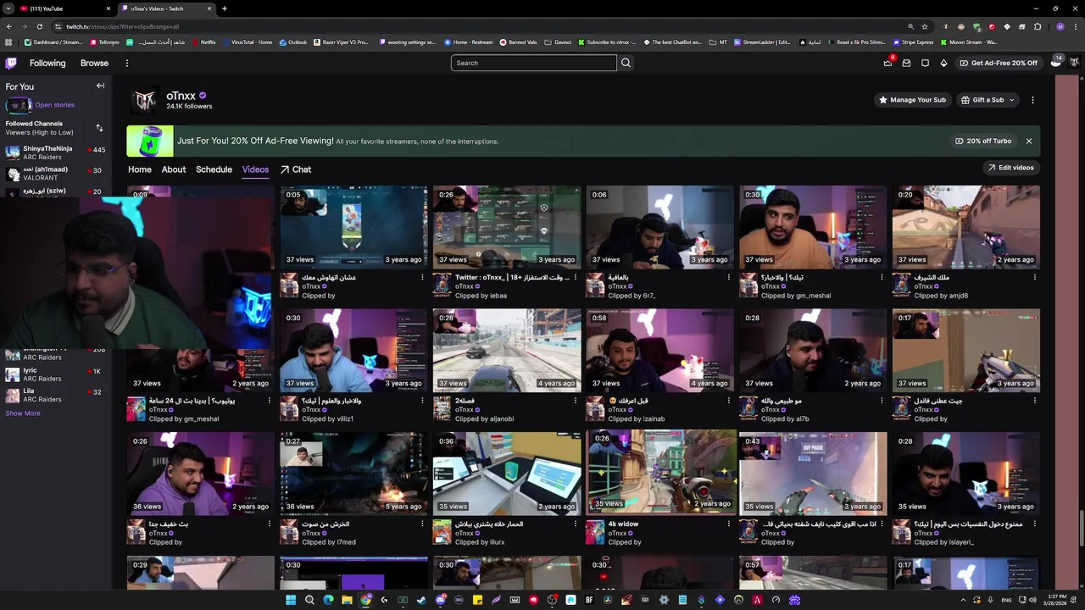Click the Edit videos button
The height and width of the screenshot is (610, 1085).
click(1010, 168)
